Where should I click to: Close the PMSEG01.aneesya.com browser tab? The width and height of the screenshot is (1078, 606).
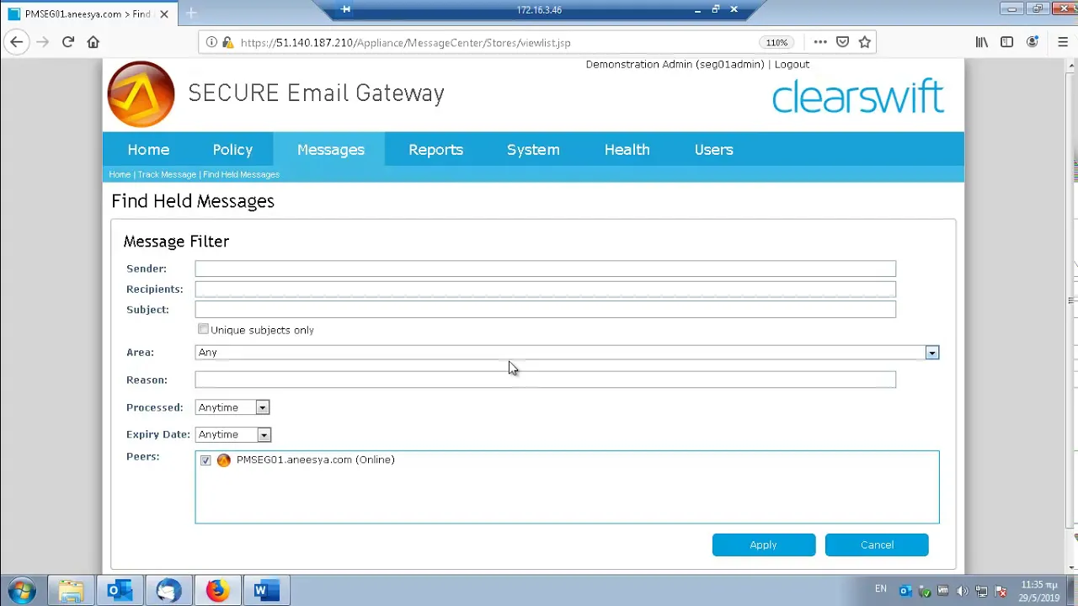(164, 14)
